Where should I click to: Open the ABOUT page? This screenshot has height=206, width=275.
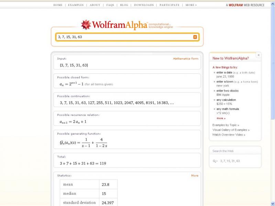[x=95, y=5]
